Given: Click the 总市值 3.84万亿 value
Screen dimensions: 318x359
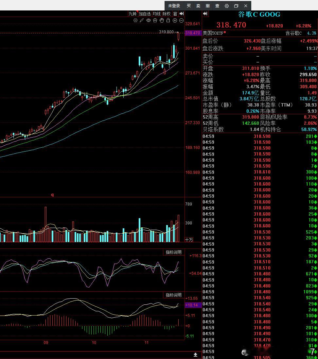Looking at the screenshot, I should point(249,99).
